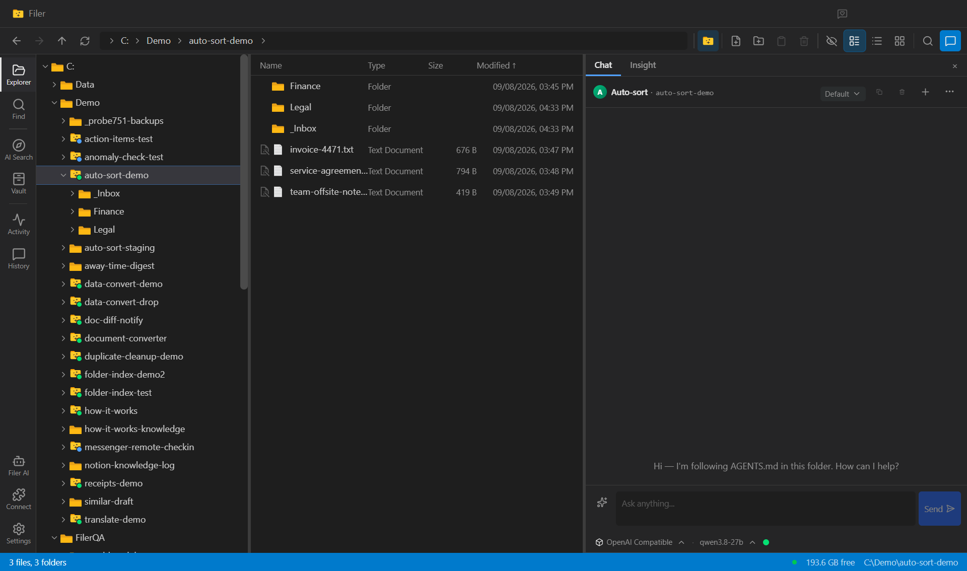This screenshot has height=571, width=967.
Task: Go up one folder level
Action: [62, 41]
